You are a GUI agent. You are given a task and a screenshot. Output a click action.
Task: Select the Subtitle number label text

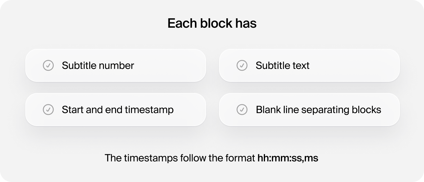pos(98,65)
